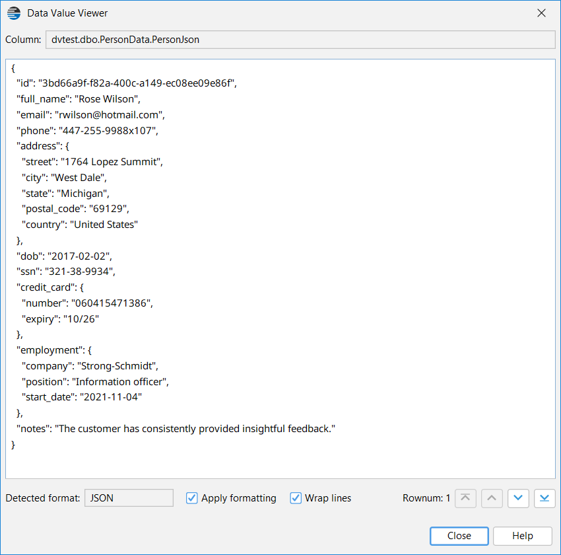This screenshot has height=555, width=561.
Task: Click the "start_date": "2021-11-04" line
Action: [82, 397]
